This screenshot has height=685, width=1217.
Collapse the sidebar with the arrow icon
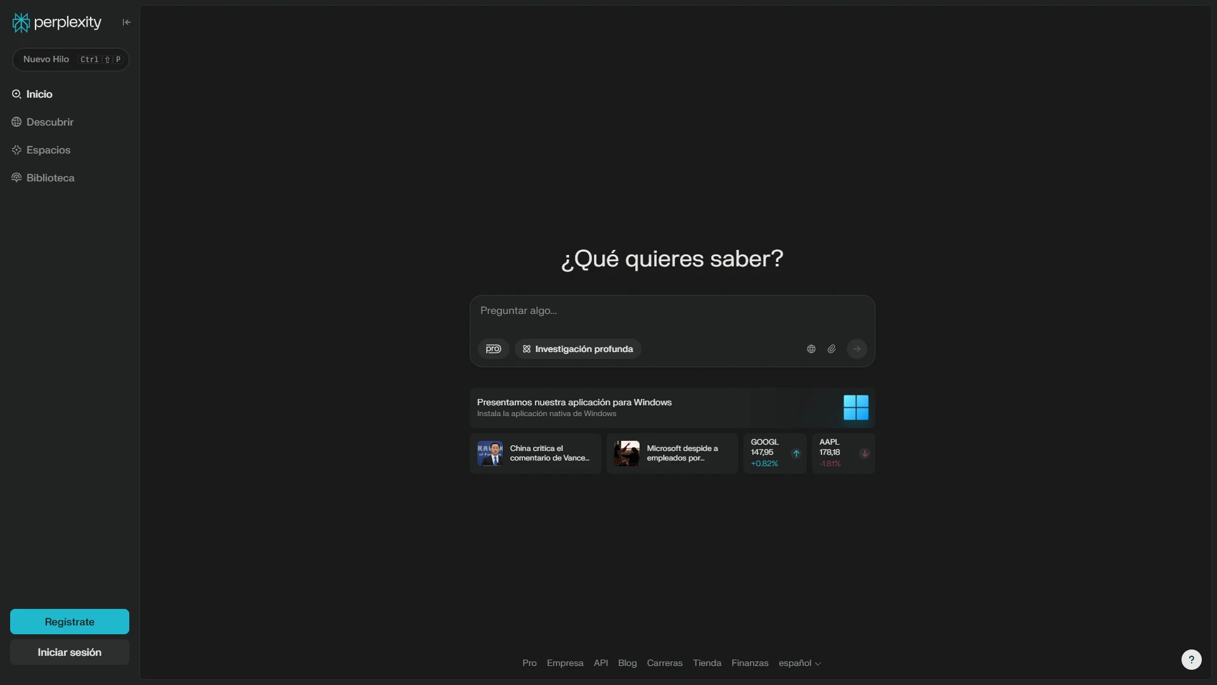pyautogui.click(x=127, y=22)
